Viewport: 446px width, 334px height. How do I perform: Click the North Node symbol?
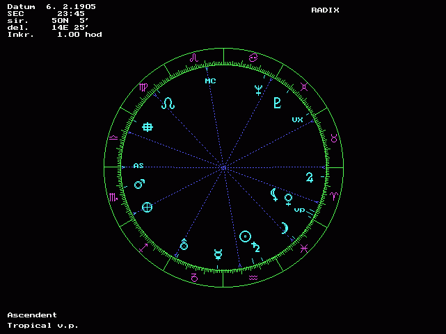(x=168, y=103)
